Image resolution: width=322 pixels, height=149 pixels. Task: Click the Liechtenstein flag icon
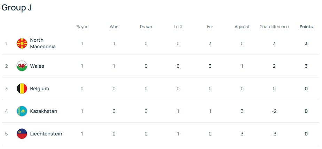click(22, 134)
